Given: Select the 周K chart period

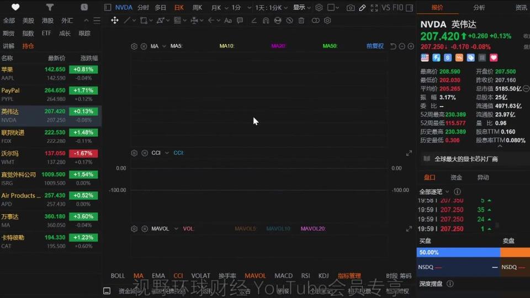Looking at the screenshot, I should click(197, 7).
